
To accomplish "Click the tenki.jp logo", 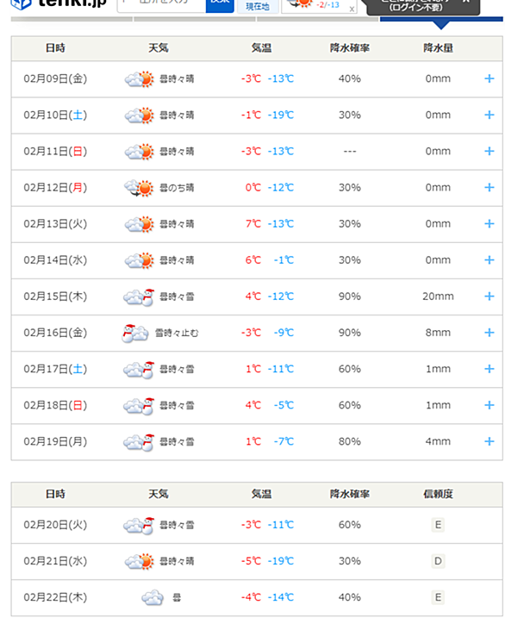I will 59,3.
